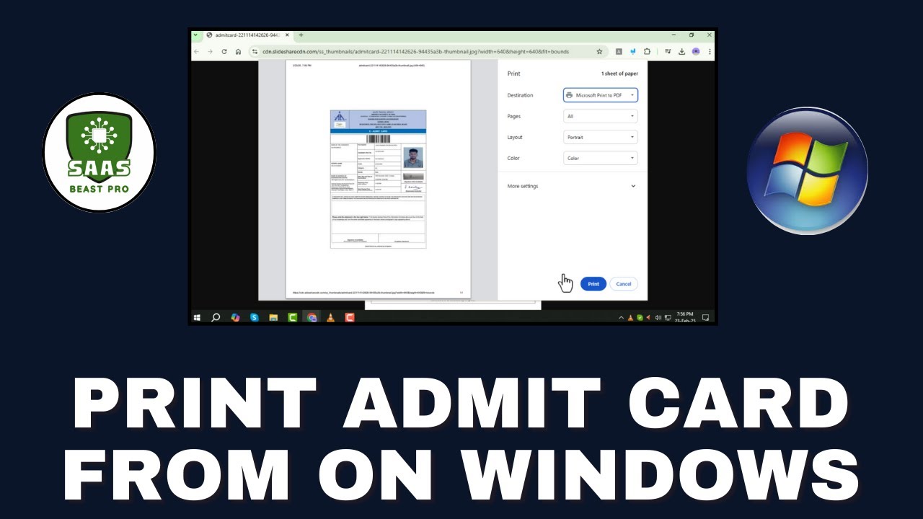
Task: Click the browser home icon
Action: (238, 52)
